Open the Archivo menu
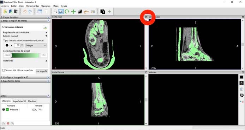Image resolution: width=245 pixels, height=130 pixels. 5,6
